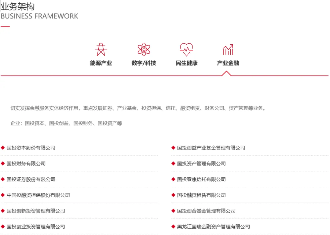Click the 业务架构 heading
The image size is (330, 235).
18,6
